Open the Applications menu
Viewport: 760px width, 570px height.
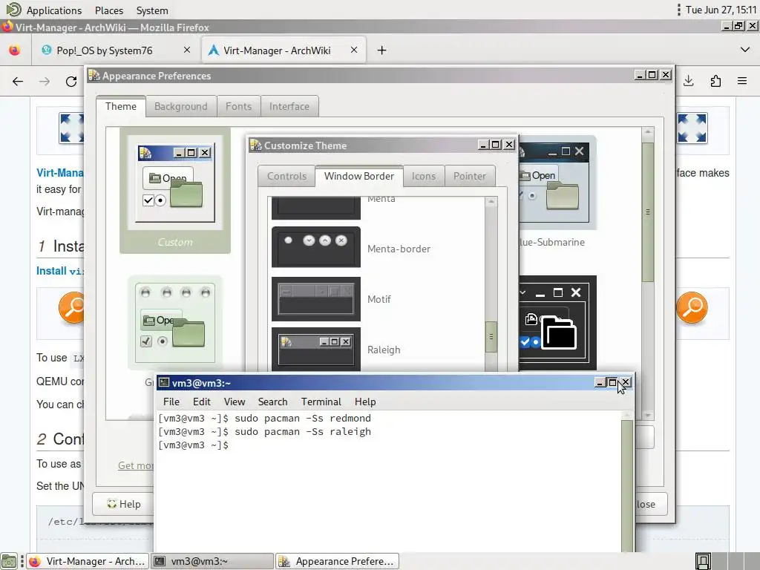tap(53, 10)
